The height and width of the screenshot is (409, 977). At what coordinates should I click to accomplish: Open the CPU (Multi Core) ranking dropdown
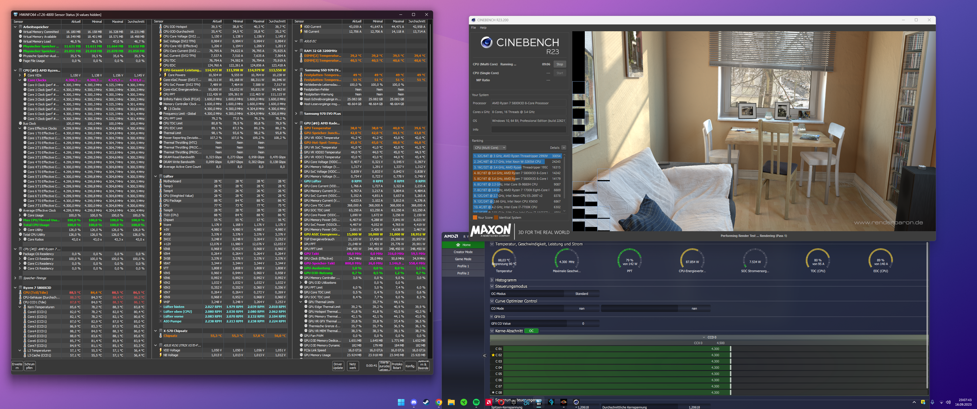[x=489, y=148]
